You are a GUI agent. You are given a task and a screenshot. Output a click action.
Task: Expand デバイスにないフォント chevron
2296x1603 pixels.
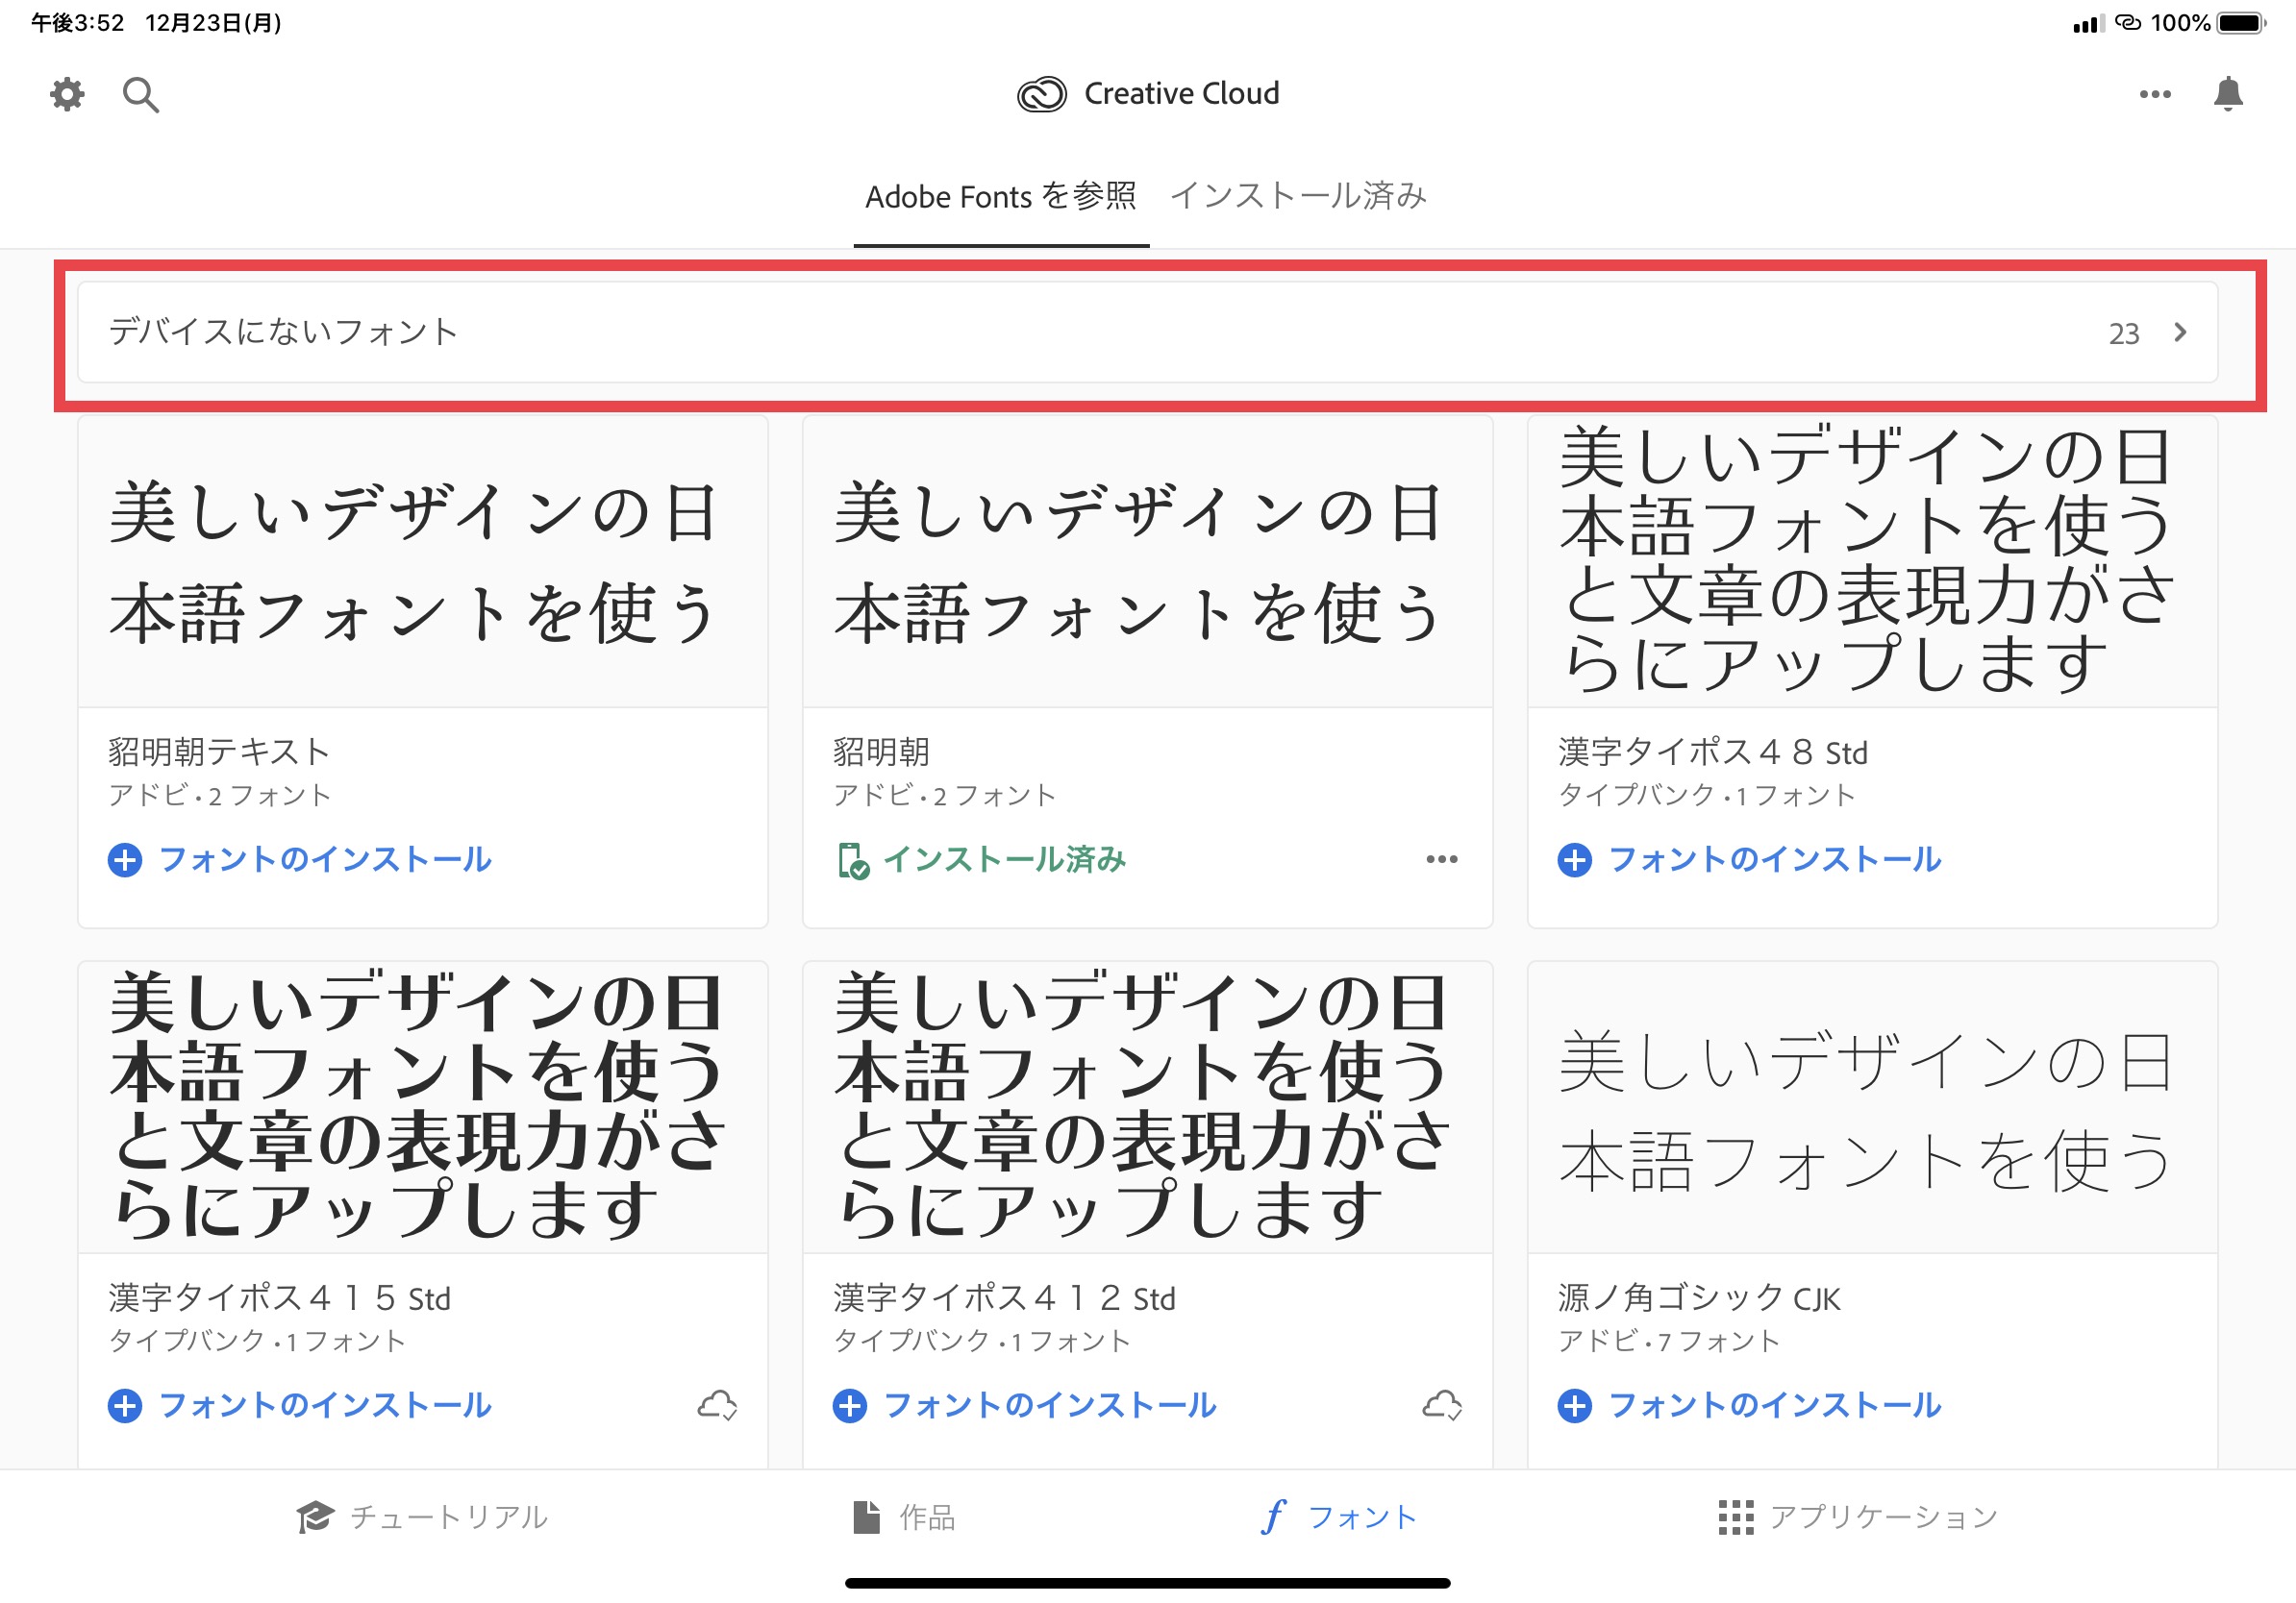pyautogui.click(x=2180, y=332)
